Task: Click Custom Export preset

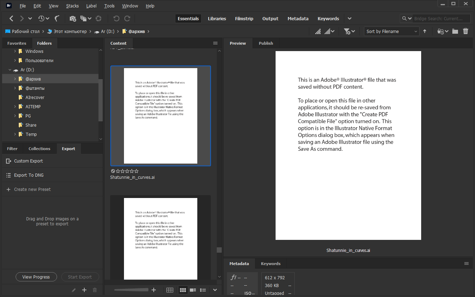Action: pyautogui.click(x=52, y=161)
